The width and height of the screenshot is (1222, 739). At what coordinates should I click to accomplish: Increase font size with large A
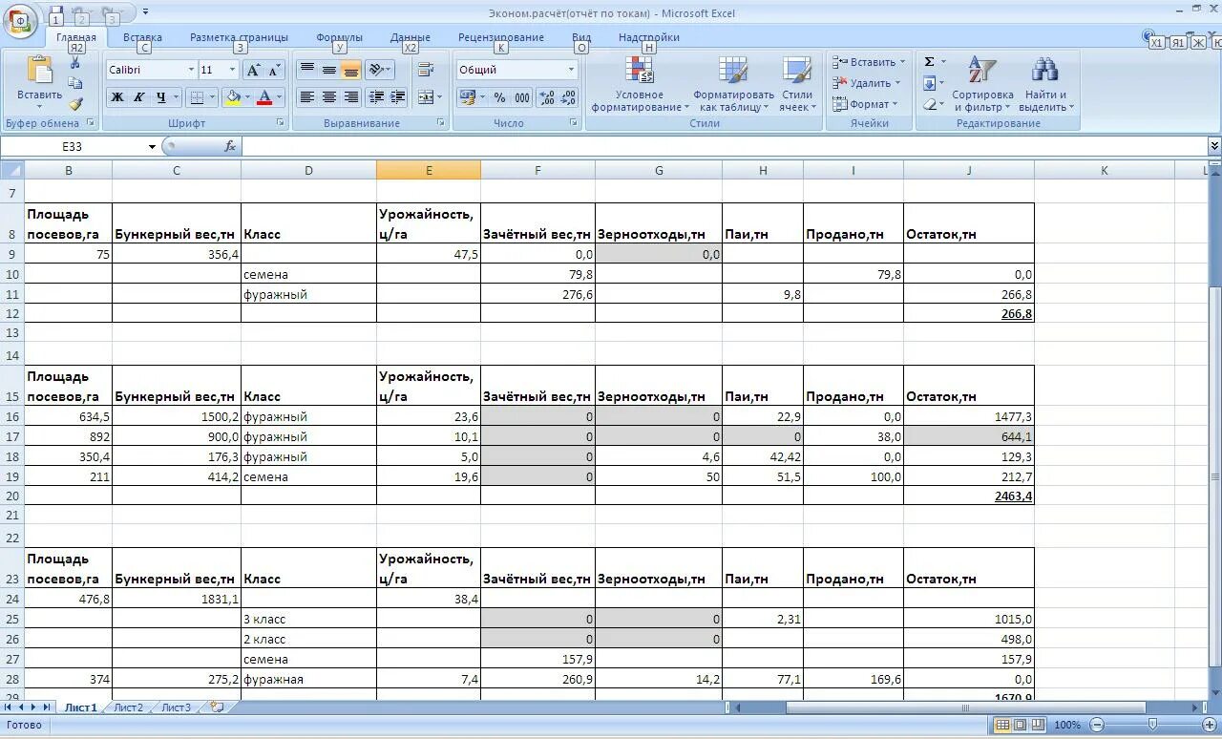tap(253, 70)
